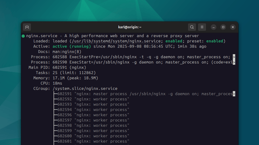Open the man:nginx(8) docs link
This screenshot has height=145, width=259.
tap(67, 52)
